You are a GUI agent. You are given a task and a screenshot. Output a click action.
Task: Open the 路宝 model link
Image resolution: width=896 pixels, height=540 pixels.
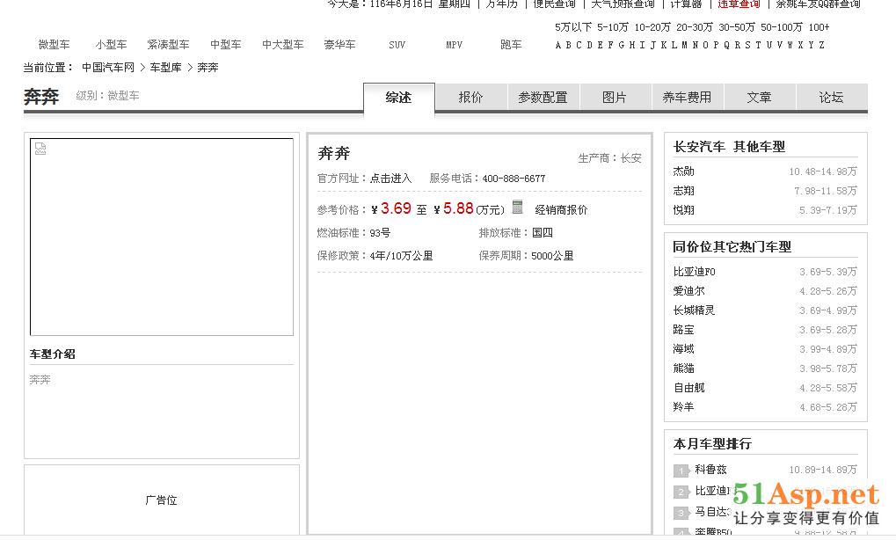683,330
